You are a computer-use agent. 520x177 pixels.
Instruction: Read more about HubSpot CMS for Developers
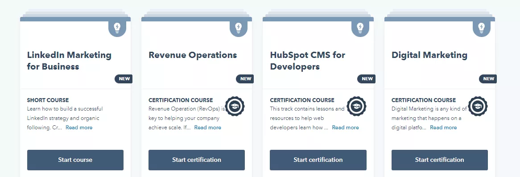coord(345,128)
